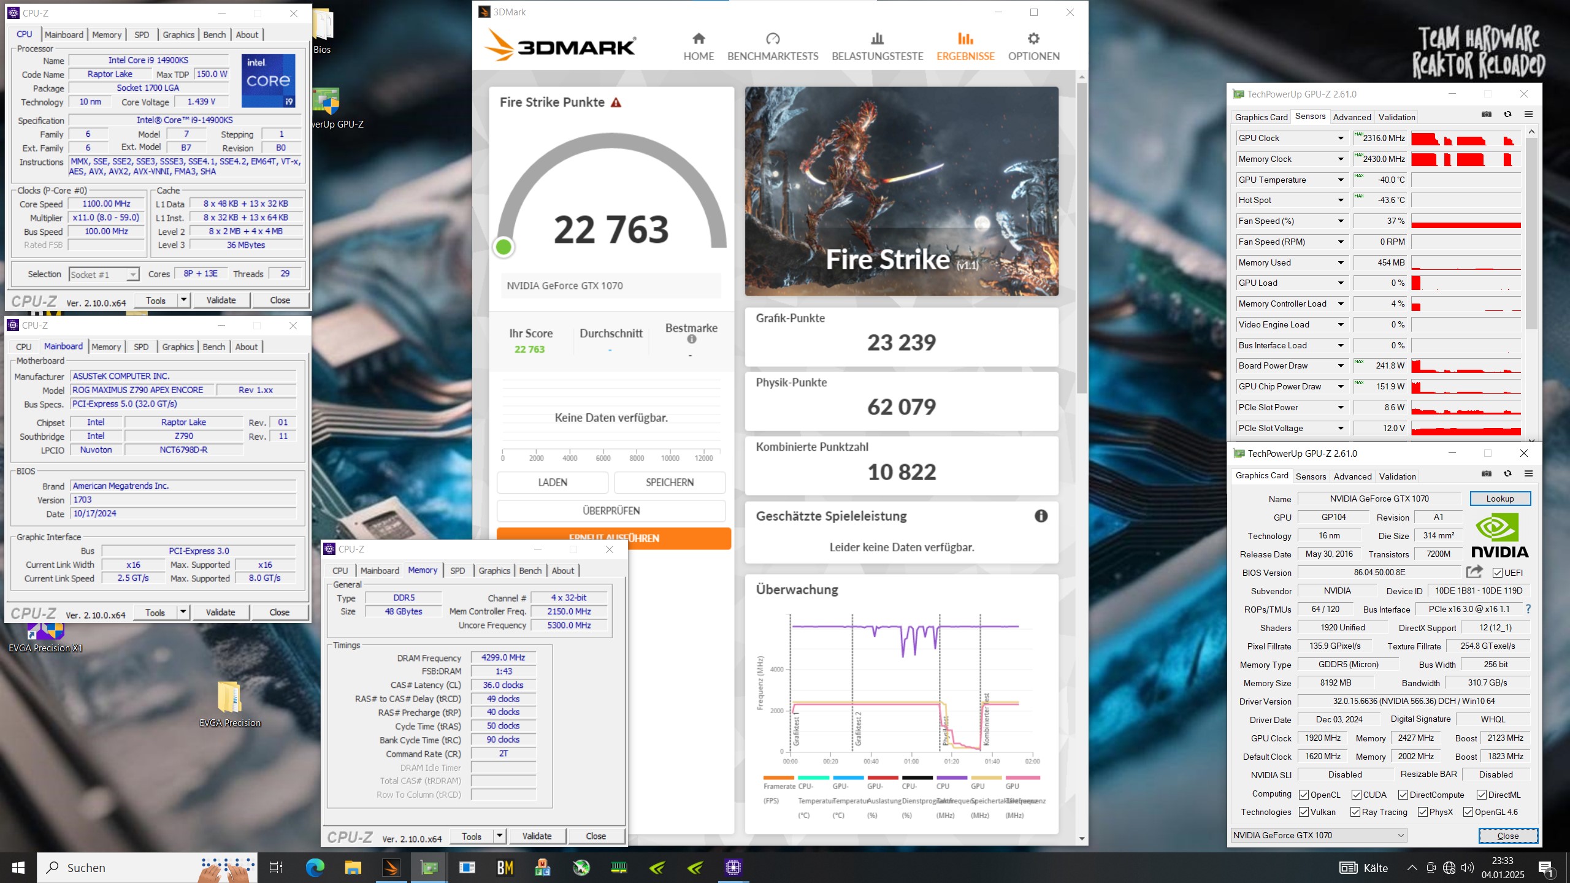Toggle the Ray Tracing checkbox
Image resolution: width=1570 pixels, height=883 pixels.
pyautogui.click(x=1355, y=812)
